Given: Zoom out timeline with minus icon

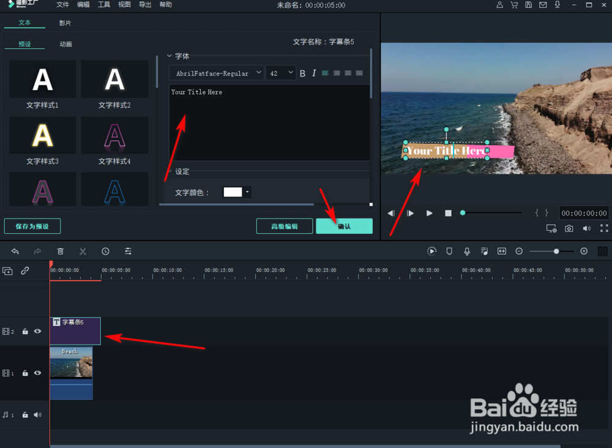Looking at the screenshot, I should pyautogui.click(x=519, y=252).
